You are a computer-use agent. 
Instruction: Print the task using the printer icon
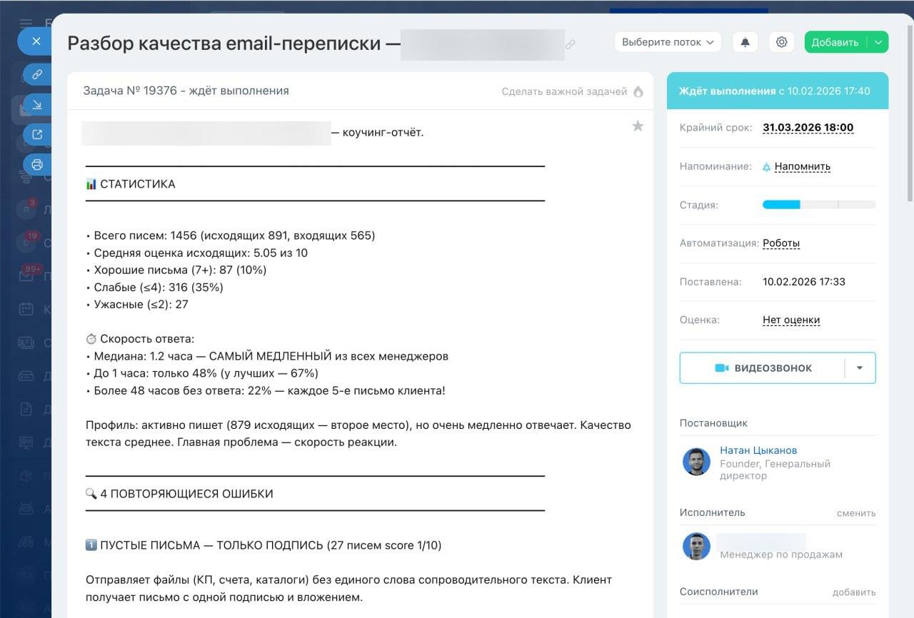click(37, 164)
